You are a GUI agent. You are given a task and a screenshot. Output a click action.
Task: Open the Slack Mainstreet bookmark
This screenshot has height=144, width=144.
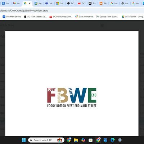(x=84, y=17)
